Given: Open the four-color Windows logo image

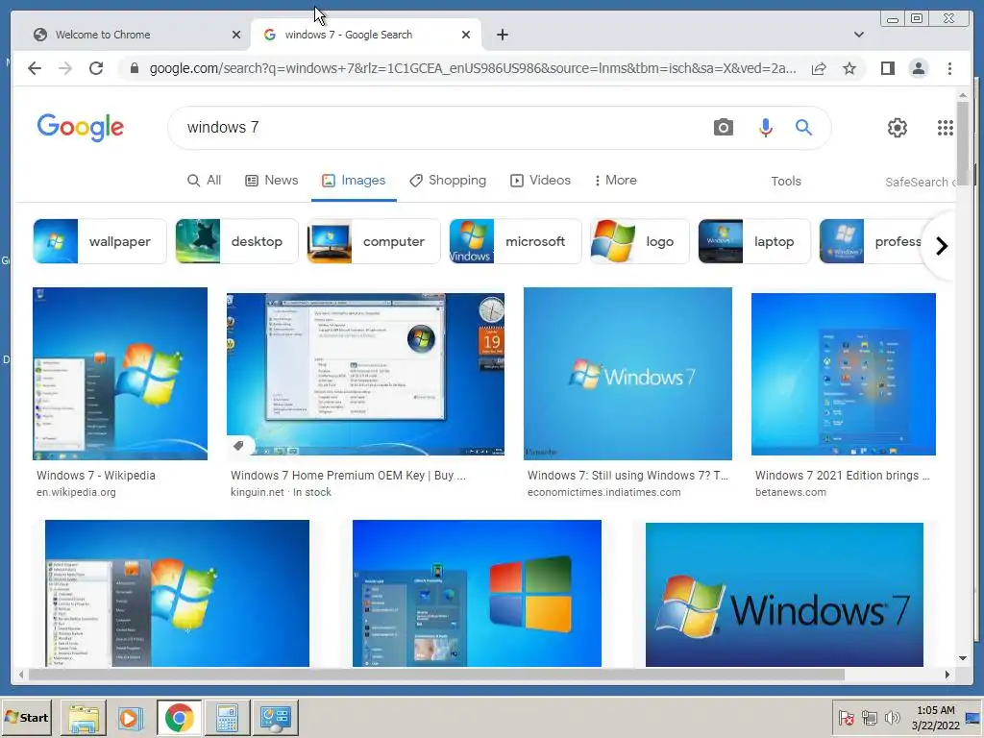Looking at the screenshot, I should tap(477, 593).
